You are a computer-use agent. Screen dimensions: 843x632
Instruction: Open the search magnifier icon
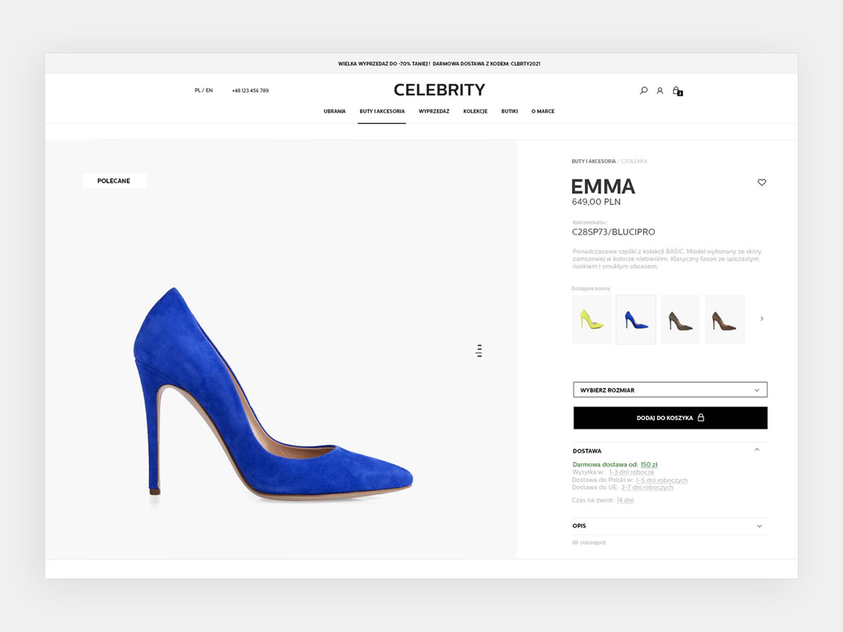[x=644, y=91]
